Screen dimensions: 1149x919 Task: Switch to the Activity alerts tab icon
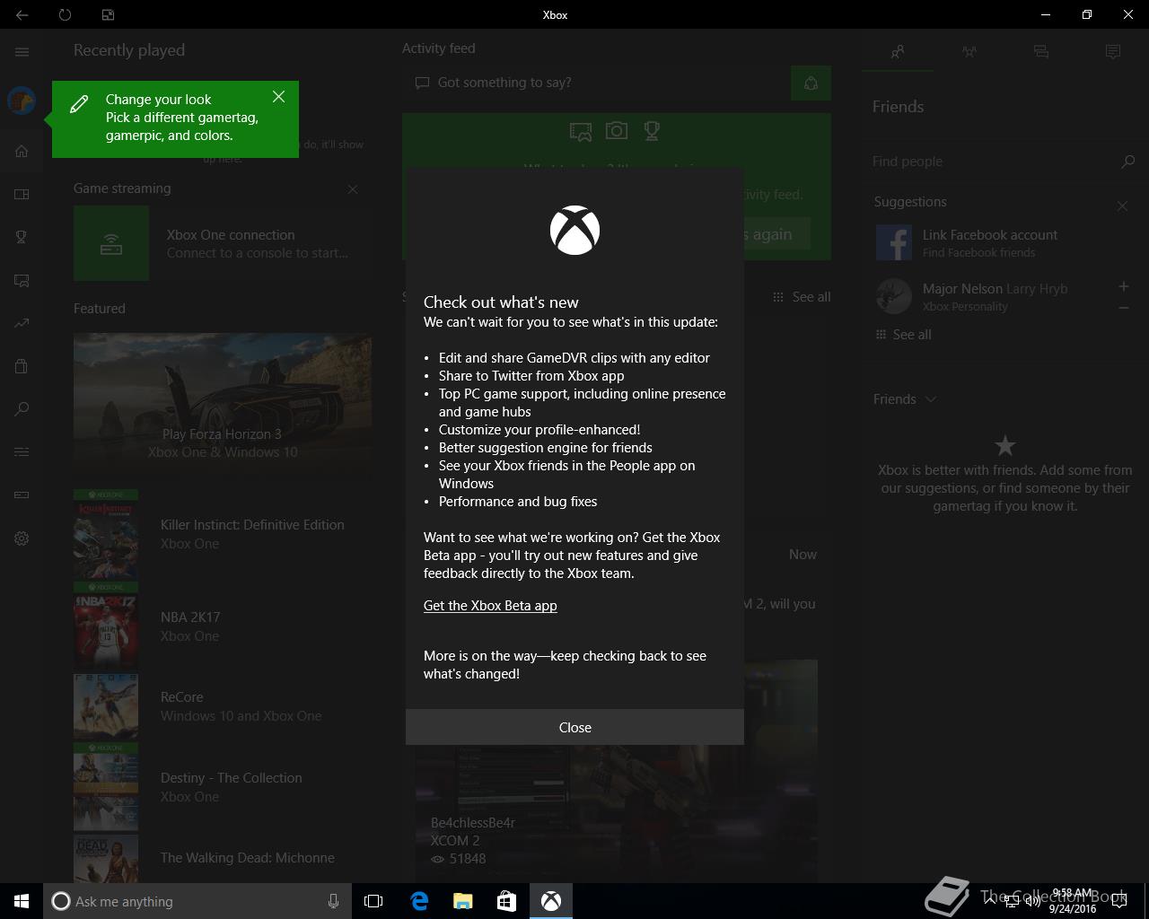(1113, 52)
